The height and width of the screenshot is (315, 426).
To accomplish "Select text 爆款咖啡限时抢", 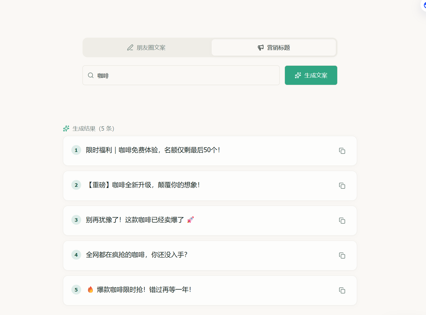I will pyautogui.click(x=120, y=290).
